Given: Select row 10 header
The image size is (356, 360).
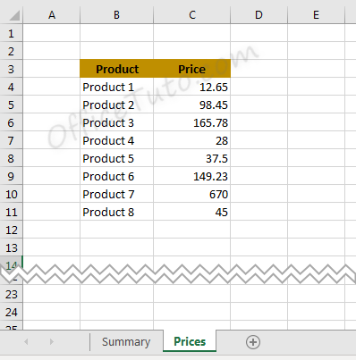Looking at the screenshot, I should click(x=11, y=194).
